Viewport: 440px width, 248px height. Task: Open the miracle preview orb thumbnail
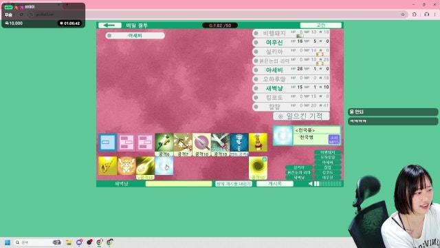tap(283, 135)
